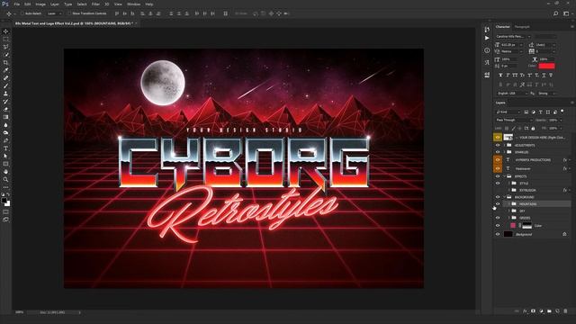576x324 pixels.
Task: Hide the SPARKLES group
Action: coord(498,152)
